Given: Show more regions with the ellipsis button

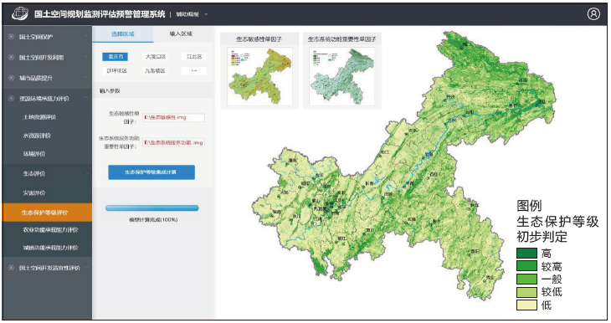Looking at the screenshot, I should click(194, 70).
